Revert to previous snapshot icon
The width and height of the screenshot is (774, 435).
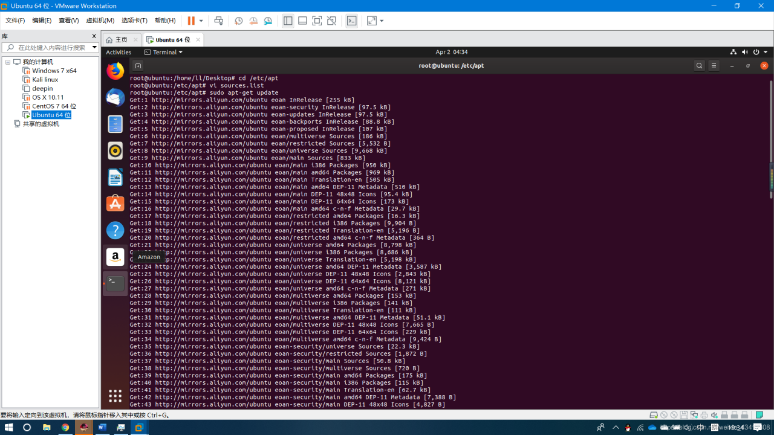pyautogui.click(x=253, y=21)
